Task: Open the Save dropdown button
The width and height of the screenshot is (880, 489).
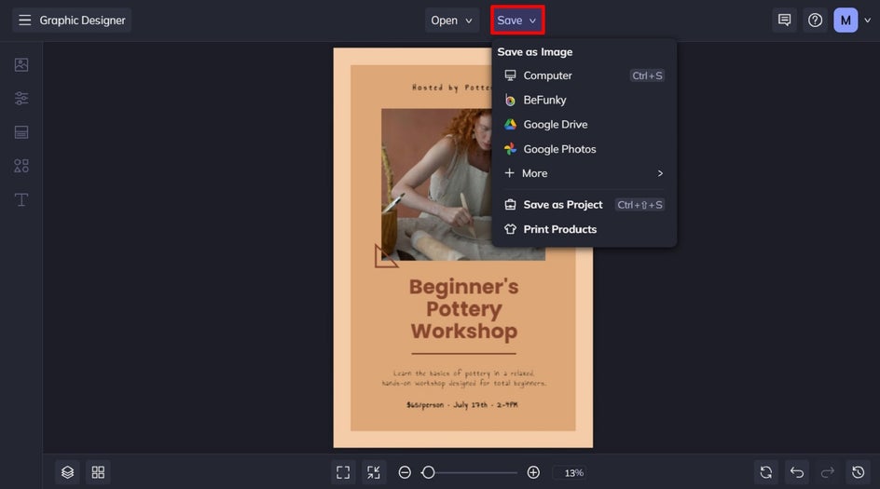Action: 516,20
